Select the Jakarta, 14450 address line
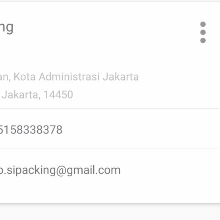This screenshot has width=220, height=220. coord(37,95)
